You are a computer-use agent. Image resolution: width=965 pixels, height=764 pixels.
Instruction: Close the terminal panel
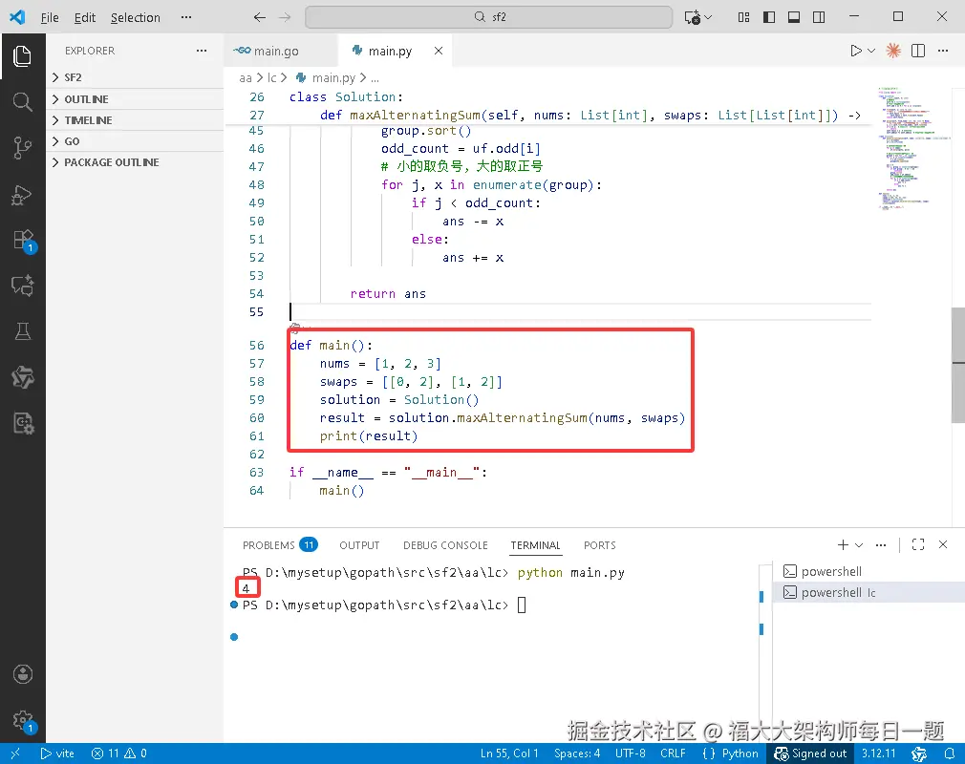pyautogui.click(x=943, y=544)
